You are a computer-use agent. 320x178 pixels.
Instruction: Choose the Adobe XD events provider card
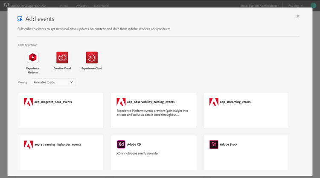(x=154, y=153)
